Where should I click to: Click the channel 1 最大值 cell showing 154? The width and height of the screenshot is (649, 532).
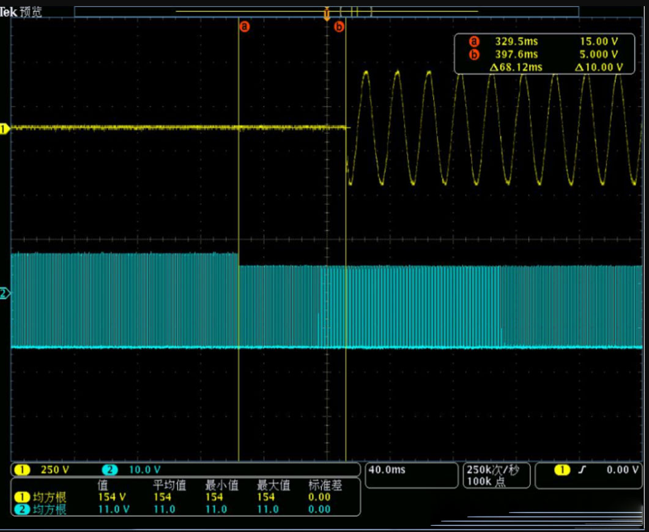tap(265, 497)
